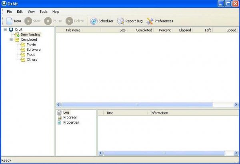This screenshot has height=164, width=240.
Task: Open Preferences tools icon
Action: [x=150, y=21]
